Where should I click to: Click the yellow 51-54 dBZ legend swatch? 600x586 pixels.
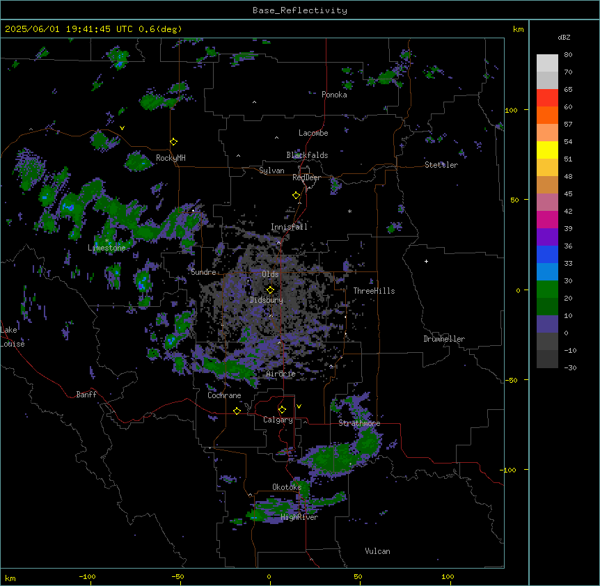[547, 150]
